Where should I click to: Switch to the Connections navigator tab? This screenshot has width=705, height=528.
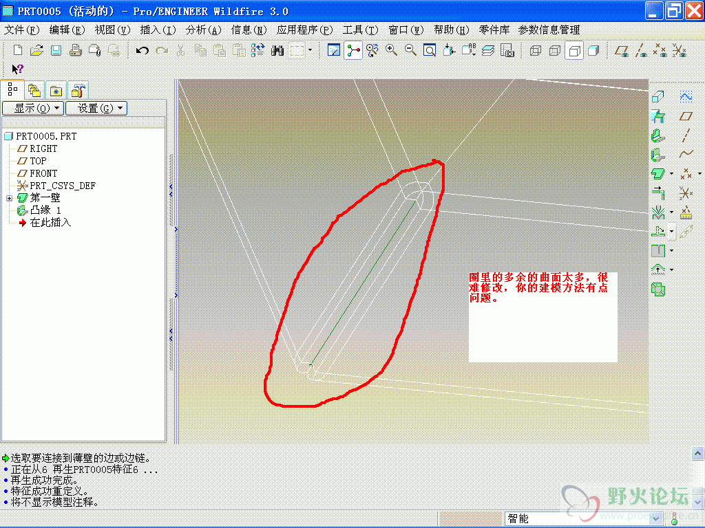[x=78, y=91]
